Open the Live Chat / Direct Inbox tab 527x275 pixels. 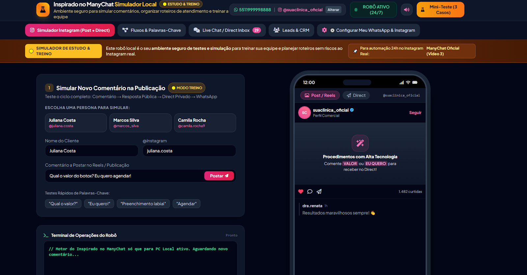pyautogui.click(x=227, y=30)
